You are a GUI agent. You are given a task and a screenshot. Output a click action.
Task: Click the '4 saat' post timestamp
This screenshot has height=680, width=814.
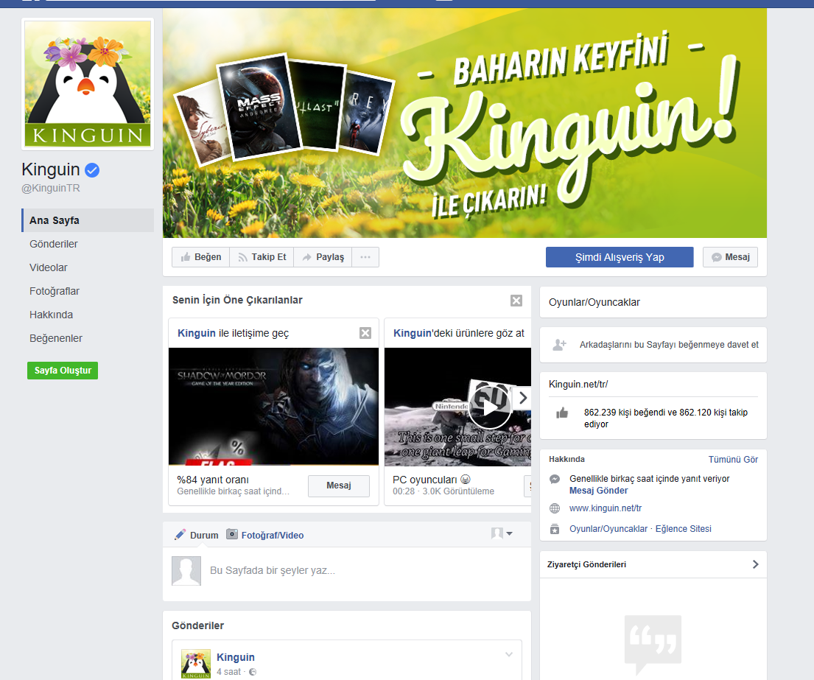[x=228, y=672]
